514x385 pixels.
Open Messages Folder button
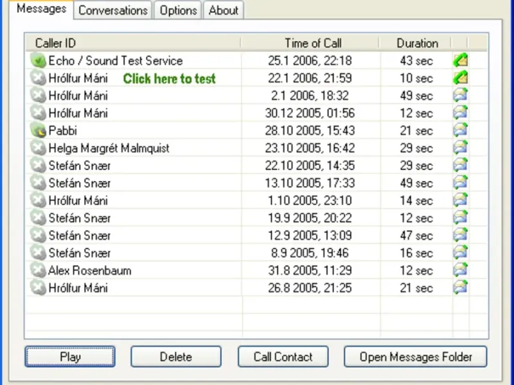tap(416, 357)
